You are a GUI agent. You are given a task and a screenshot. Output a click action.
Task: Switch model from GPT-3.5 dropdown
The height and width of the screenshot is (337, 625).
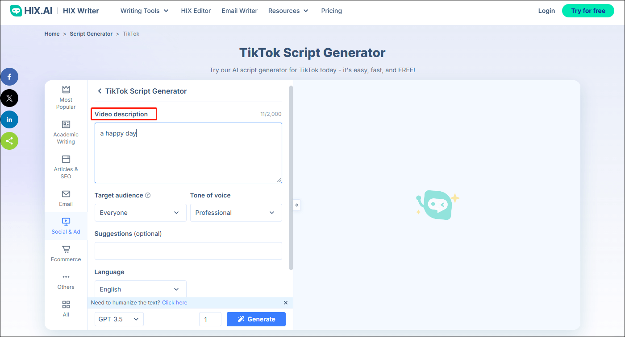click(x=119, y=319)
